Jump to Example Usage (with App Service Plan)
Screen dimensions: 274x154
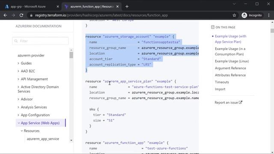point(230,39)
